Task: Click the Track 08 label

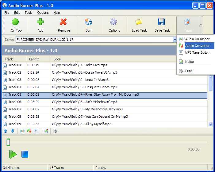Action: pos(15,117)
